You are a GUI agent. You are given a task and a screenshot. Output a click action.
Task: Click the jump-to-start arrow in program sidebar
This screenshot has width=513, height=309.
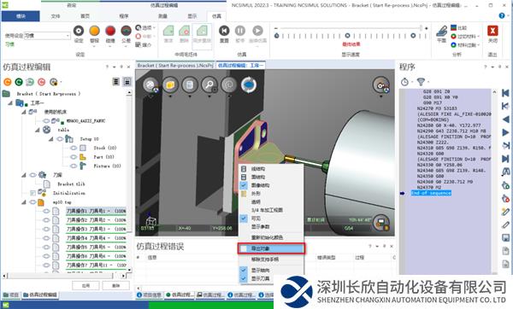(505, 93)
